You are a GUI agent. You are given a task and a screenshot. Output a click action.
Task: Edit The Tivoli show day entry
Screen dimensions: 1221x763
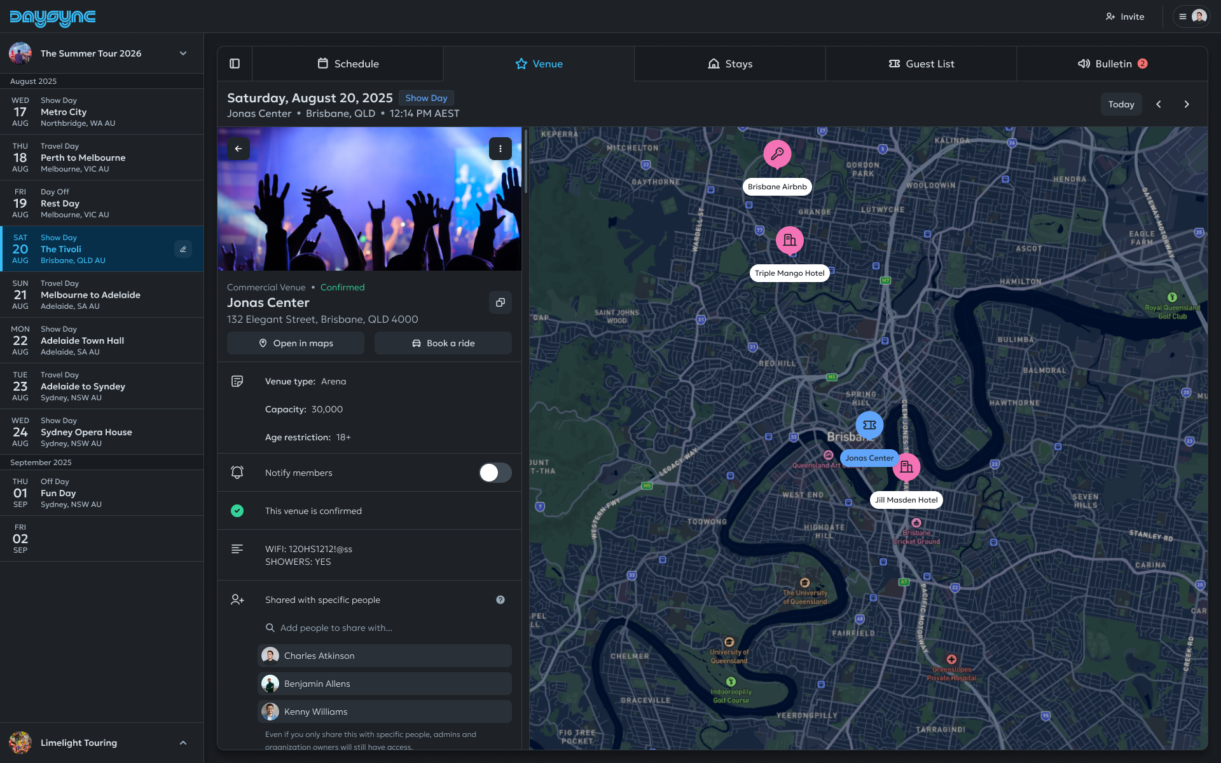(183, 249)
